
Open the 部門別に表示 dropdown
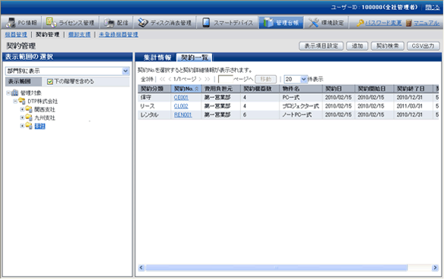[x=68, y=71]
